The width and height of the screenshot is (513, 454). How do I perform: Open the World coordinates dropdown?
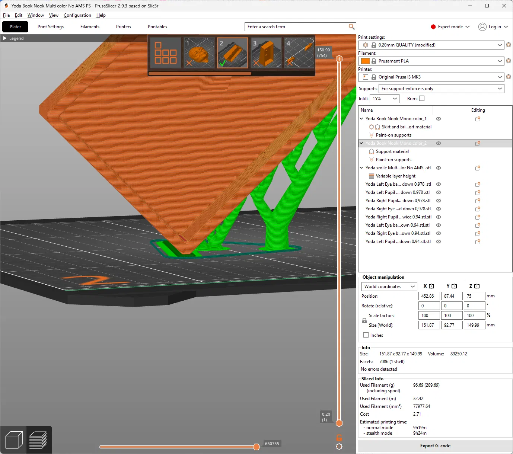[389, 287]
